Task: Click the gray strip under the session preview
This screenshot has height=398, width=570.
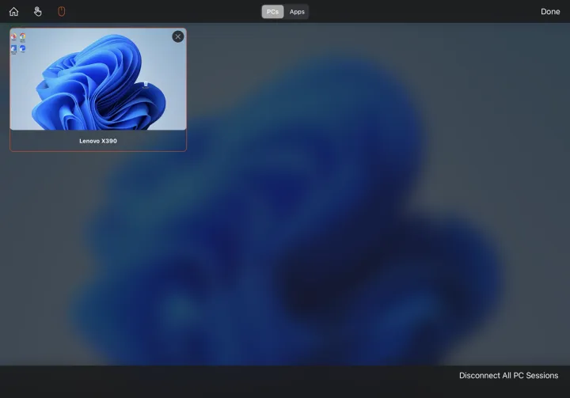Action: coord(47,141)
